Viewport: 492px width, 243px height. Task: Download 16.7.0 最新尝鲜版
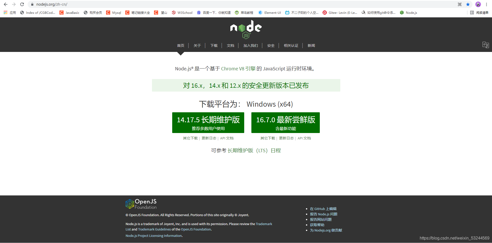point(285,123)
